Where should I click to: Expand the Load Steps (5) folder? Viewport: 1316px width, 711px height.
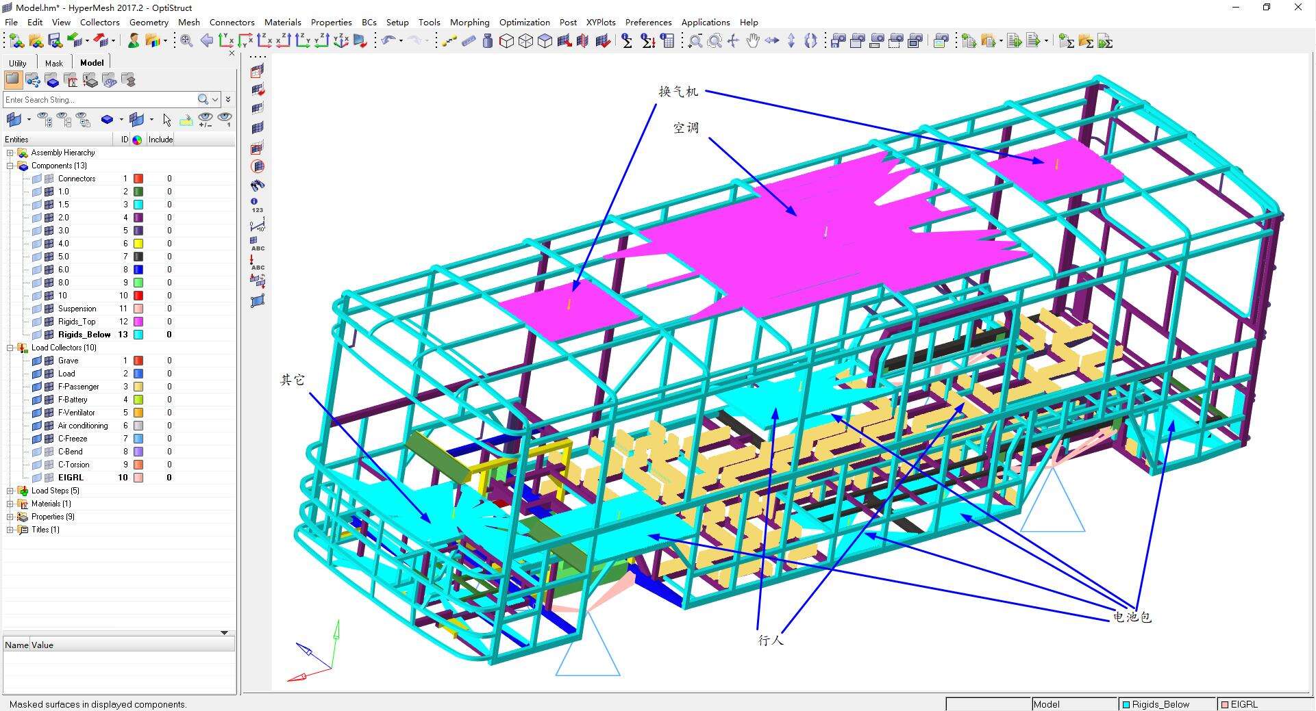click(x=10, y=491)
